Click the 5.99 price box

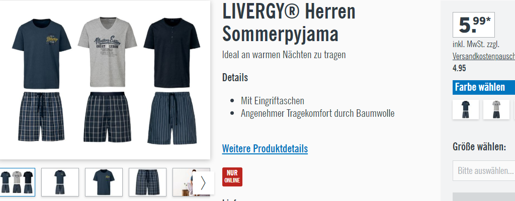[x=473, y=25]
